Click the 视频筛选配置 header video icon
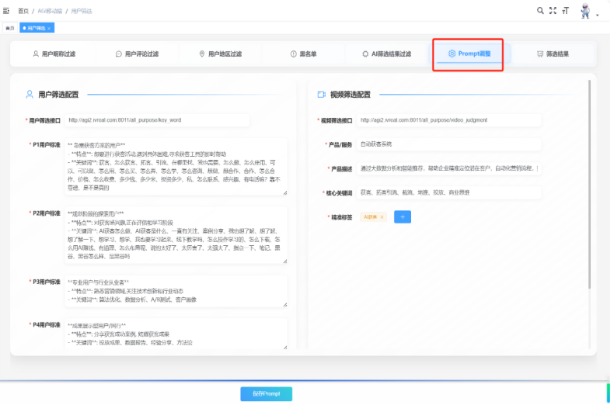 (x=322, y=94)
